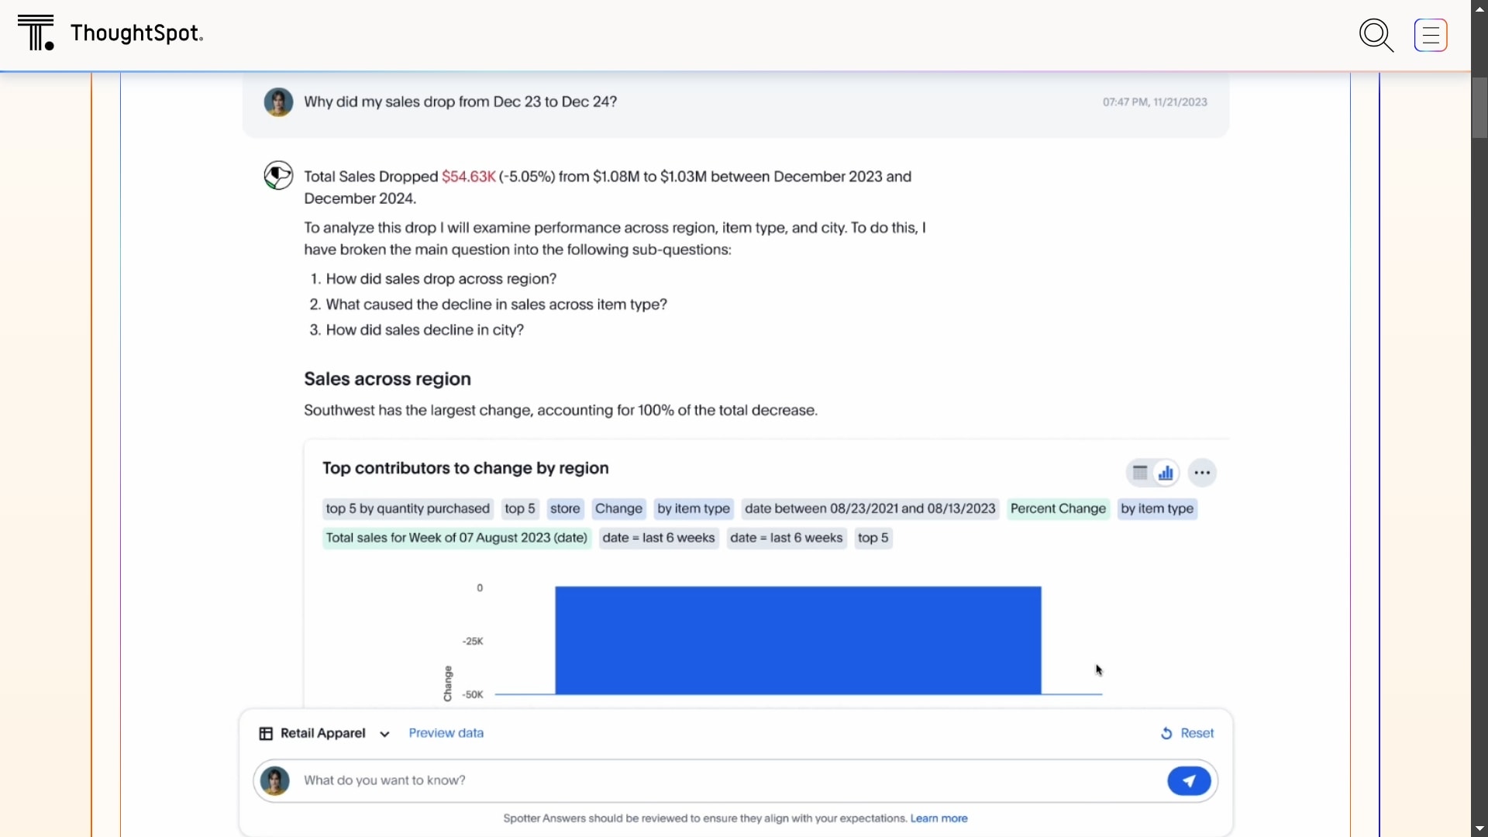Click the user avatar beside the question

278,102
